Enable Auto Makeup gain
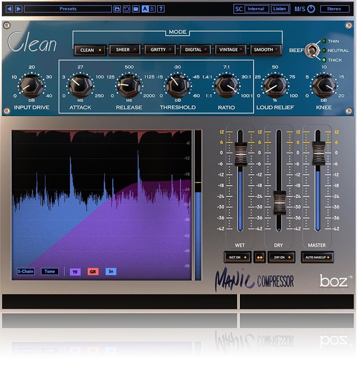 click(317, 257)
